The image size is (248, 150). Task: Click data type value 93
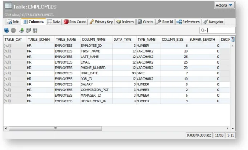click(124, 73)
